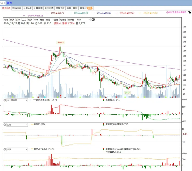This screenshot has height=171, width=192.
Task: Click the 40MA 101.02 legend
Action: click(x=148, y=13)
